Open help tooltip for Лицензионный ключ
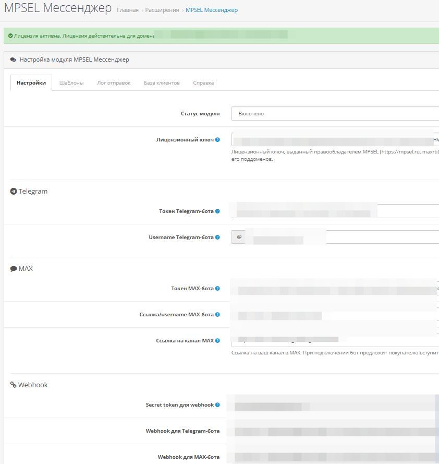Image resolution: width=439 pixels, height=464 pixels. (x=217, y=140)
